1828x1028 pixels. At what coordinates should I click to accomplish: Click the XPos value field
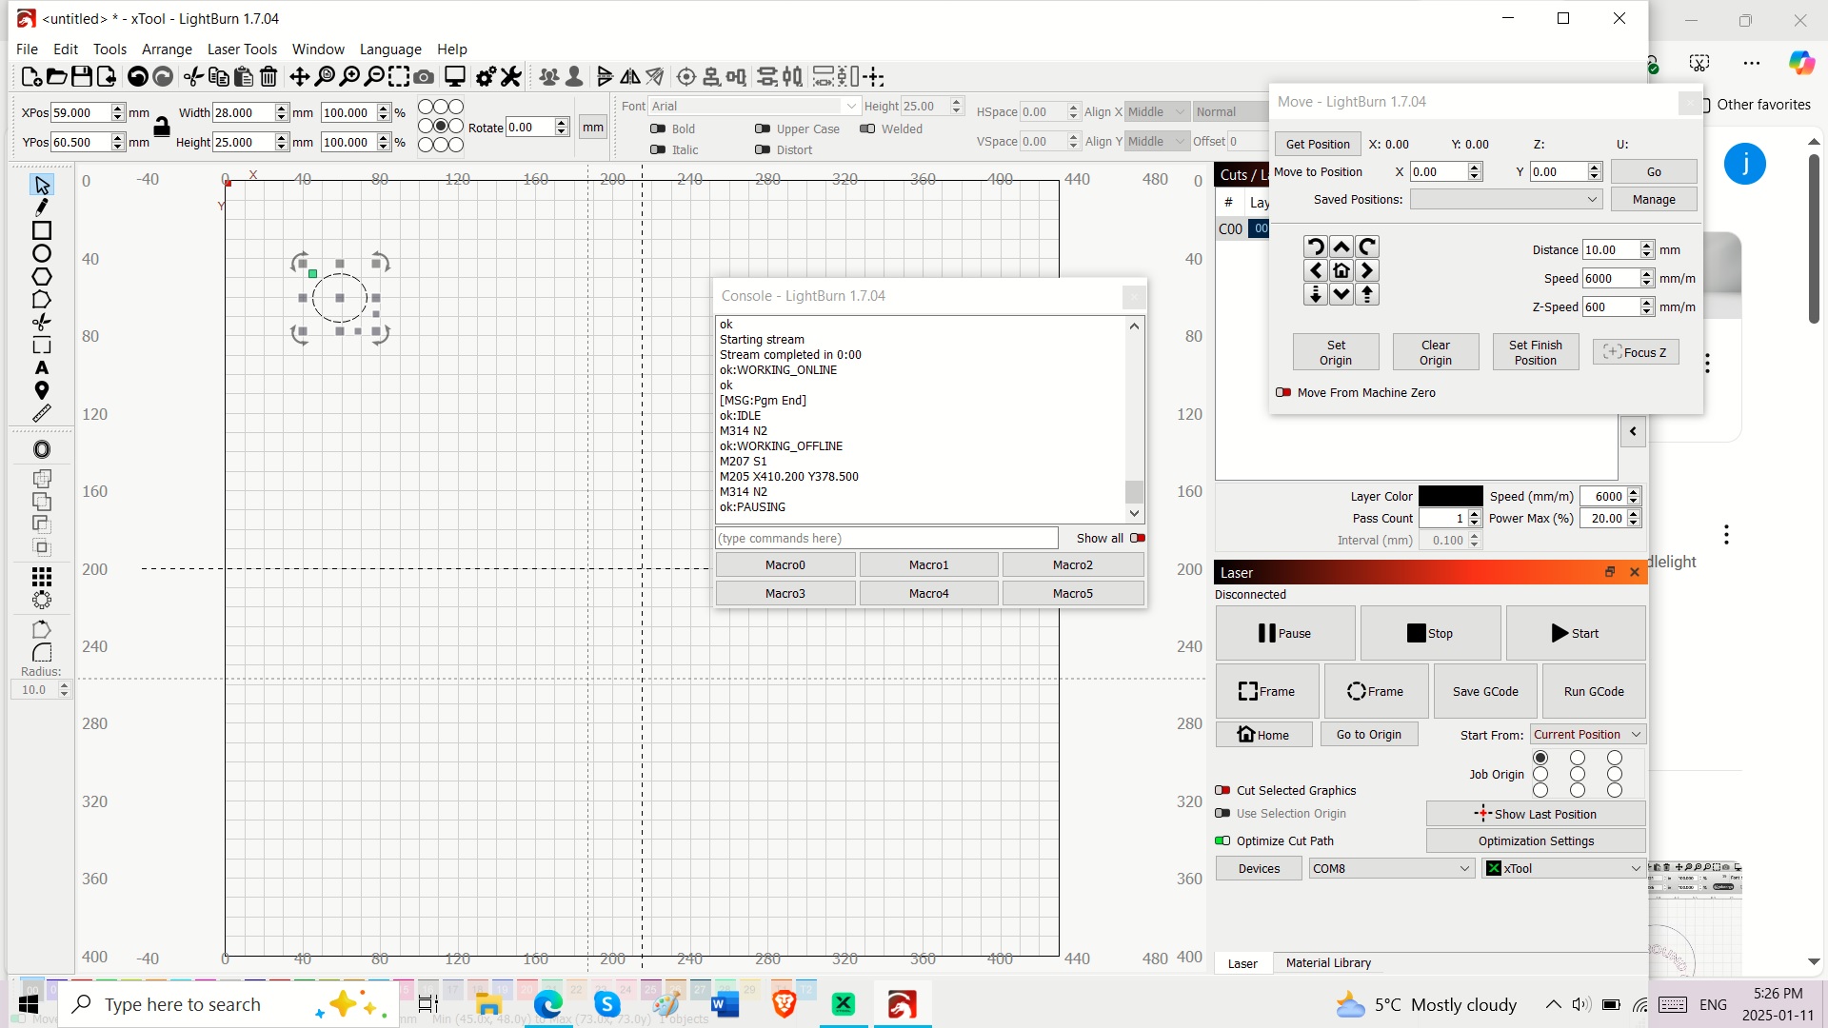[x=81, y=112]
